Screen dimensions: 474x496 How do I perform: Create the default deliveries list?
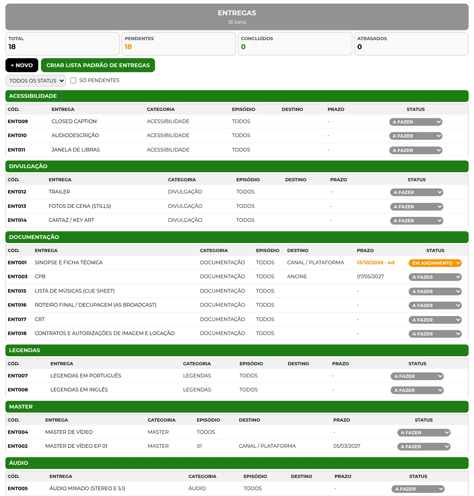tap(98, 65)
